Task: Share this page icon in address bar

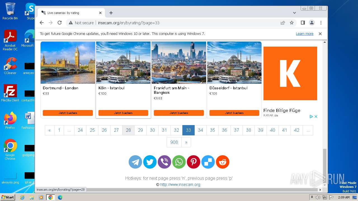Action: click(x=283, y=23)
